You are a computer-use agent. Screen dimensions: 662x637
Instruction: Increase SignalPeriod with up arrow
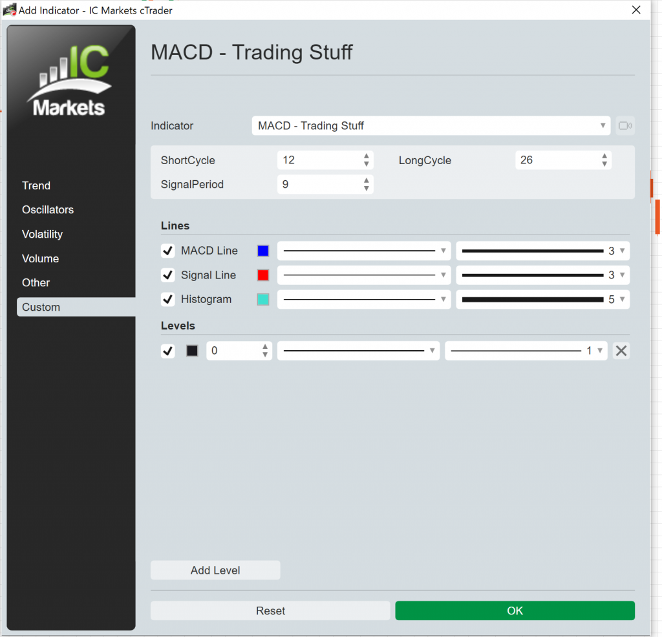pyautogui.click(x=366, y=180)
